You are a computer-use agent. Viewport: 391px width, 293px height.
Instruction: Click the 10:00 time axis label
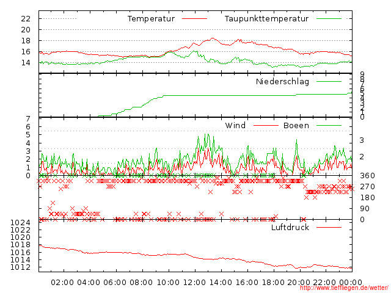pos(168,282)
